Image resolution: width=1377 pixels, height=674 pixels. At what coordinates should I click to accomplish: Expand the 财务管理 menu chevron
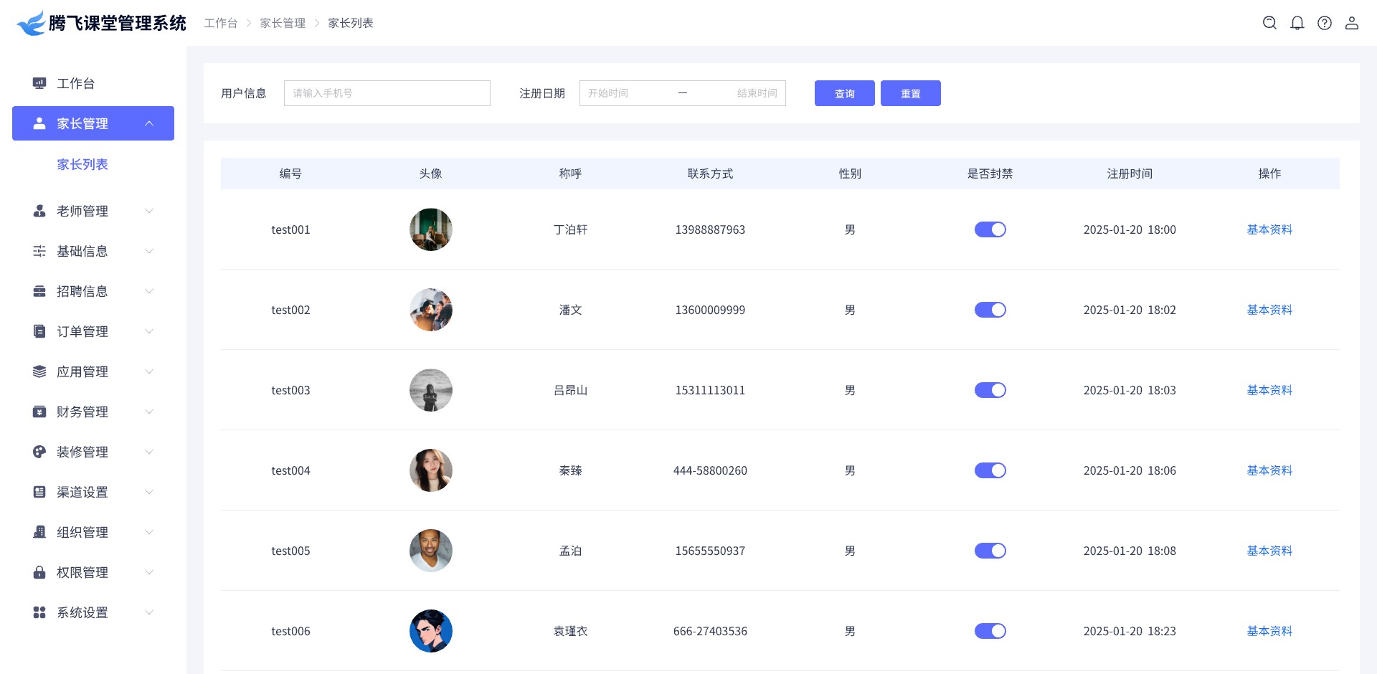click(149, 412)
